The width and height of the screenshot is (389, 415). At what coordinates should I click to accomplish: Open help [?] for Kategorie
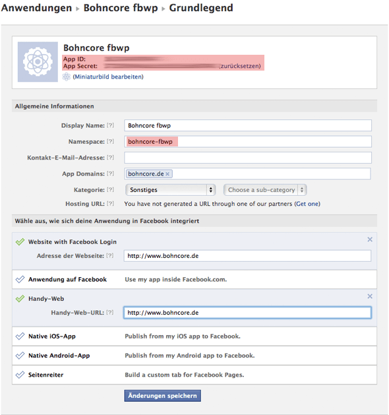110,190
